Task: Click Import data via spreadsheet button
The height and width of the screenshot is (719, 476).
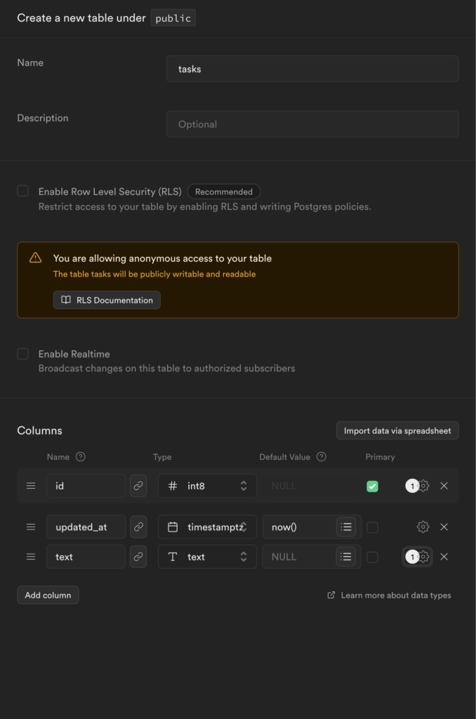Action: pos(397,430)
